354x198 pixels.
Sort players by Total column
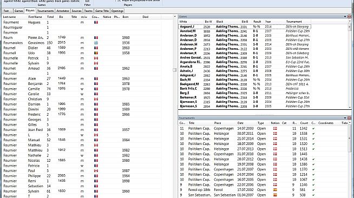click(x=50, y=17)
